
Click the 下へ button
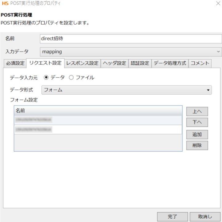tap(197, 122)
